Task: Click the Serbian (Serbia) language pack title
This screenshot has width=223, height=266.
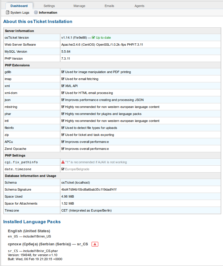Action: [x=48, y=244]
